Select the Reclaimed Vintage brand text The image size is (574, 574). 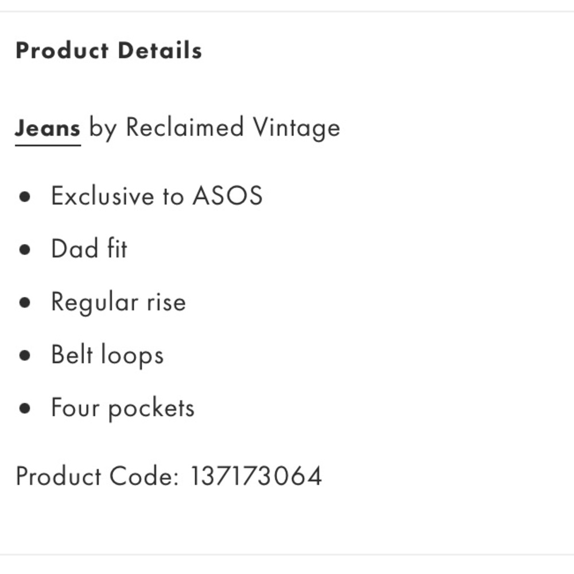233,128
